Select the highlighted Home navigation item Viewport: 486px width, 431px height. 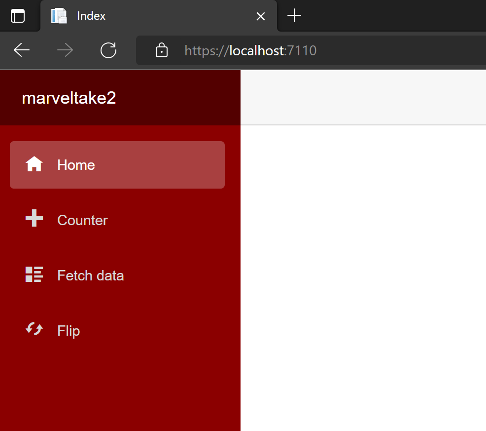click(x=117, y=164)
